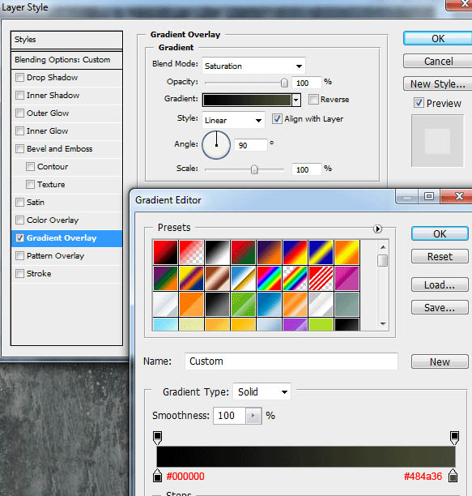Enable the Drop Shadow checkbox
472x496 pixels.
click(x=19, y=78)
